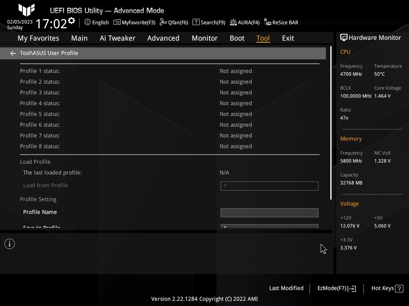Select the My Favorites tab
This screenshot has height=306, width=409.
pos(38,38)
